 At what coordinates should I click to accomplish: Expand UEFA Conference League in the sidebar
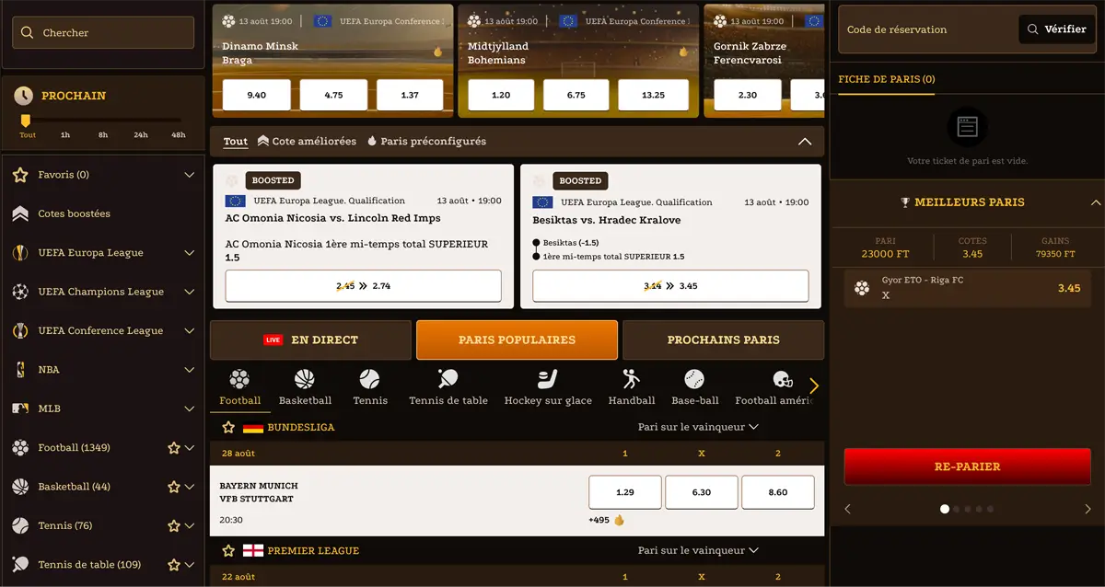point(190,330)
